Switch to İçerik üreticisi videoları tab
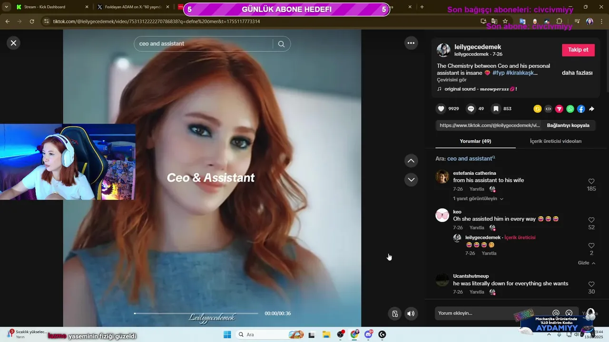 (555, 141)
